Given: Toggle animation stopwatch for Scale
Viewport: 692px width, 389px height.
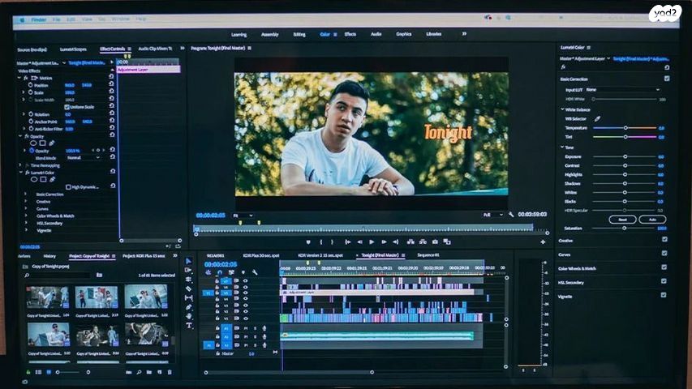Looking at the screenshot, I should [x=31, y=92].
